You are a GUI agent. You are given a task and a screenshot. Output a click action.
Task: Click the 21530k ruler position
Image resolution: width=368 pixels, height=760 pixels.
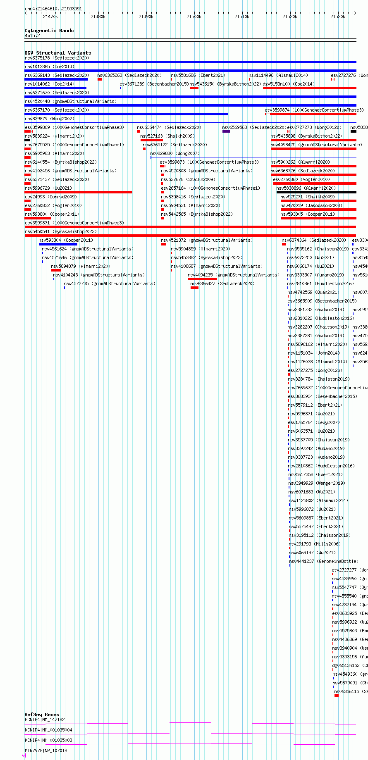point(338,17)
